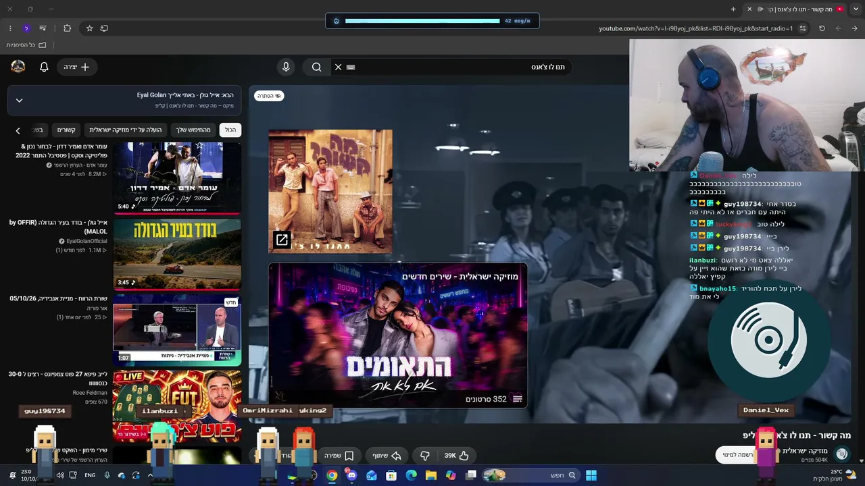Open the כל הסימניות bookmarks folder
865x486 pixels.
click(x=26, y=45)
